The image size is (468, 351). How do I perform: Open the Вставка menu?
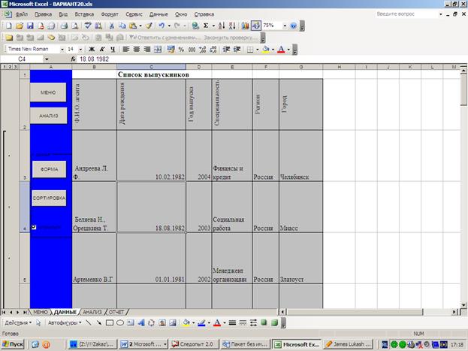coord(84,14)
